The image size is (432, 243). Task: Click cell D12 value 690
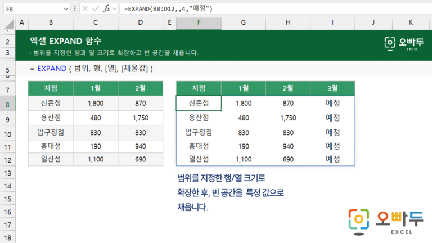tap(141, 159)
